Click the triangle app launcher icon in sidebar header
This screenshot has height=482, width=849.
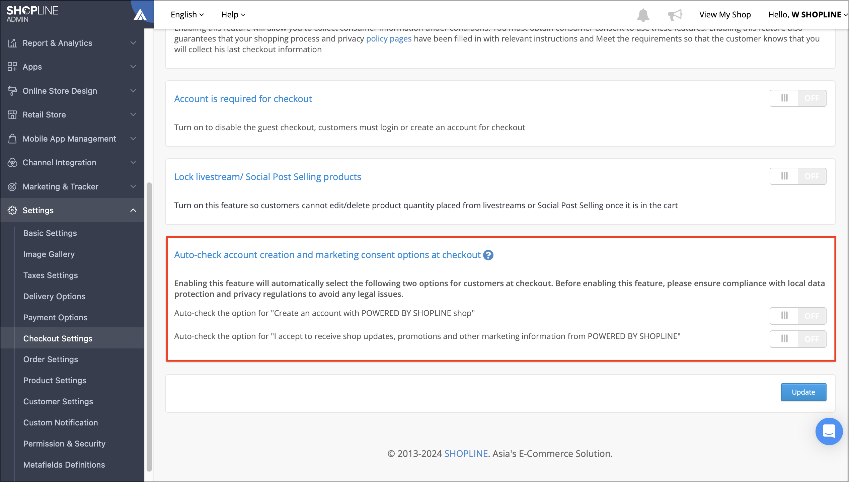(140, 15)
